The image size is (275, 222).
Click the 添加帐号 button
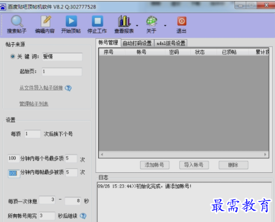tap(155, 165)
